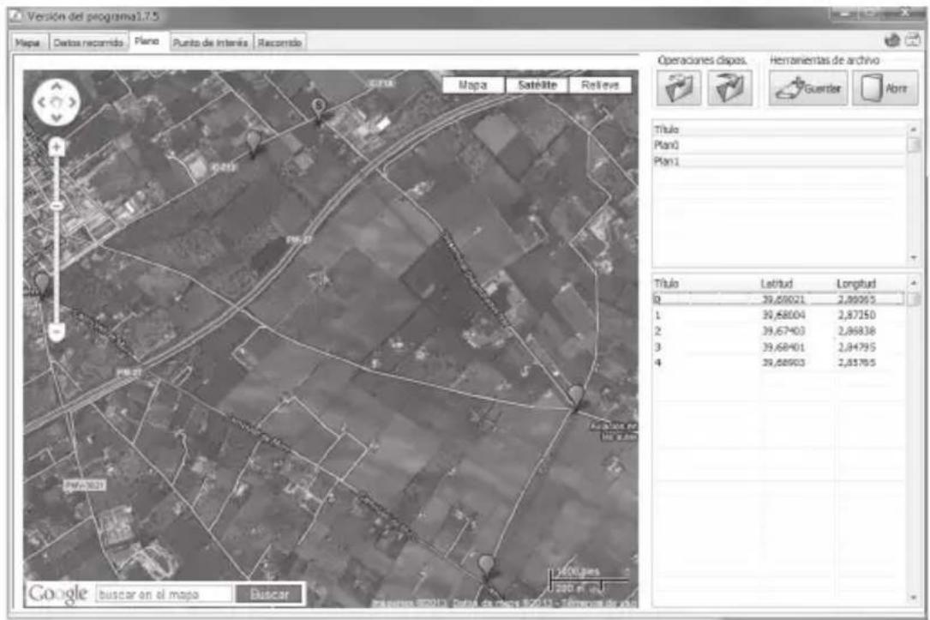Click latitude cell 39,68401
This screenshot has height=620, width=930.
point(783,347)
